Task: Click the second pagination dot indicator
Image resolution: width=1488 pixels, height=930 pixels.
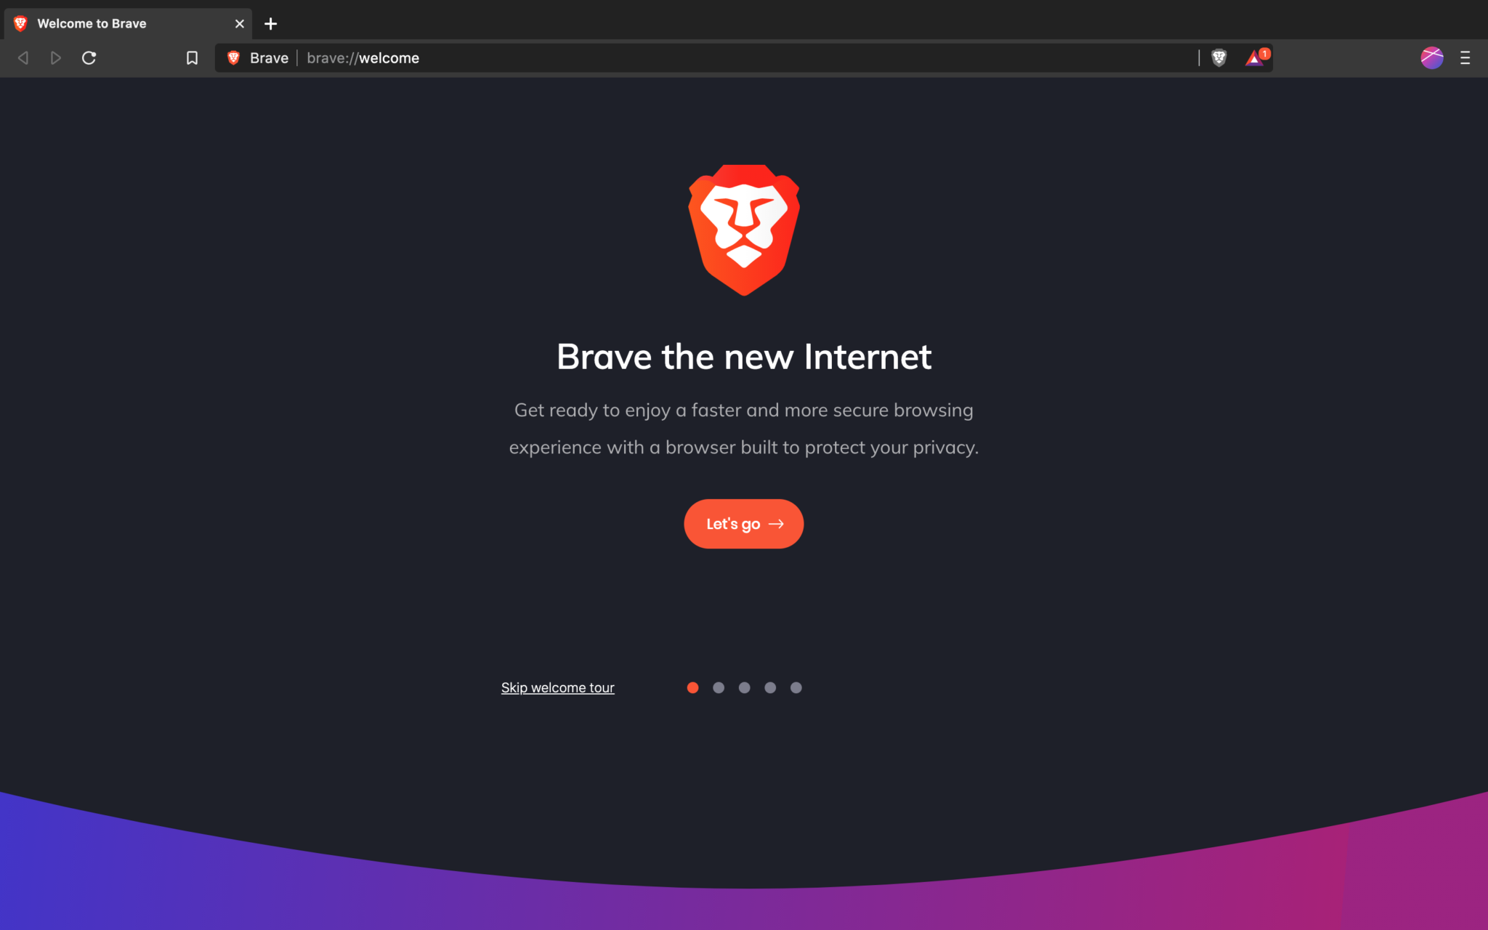Action: (718, 687)
